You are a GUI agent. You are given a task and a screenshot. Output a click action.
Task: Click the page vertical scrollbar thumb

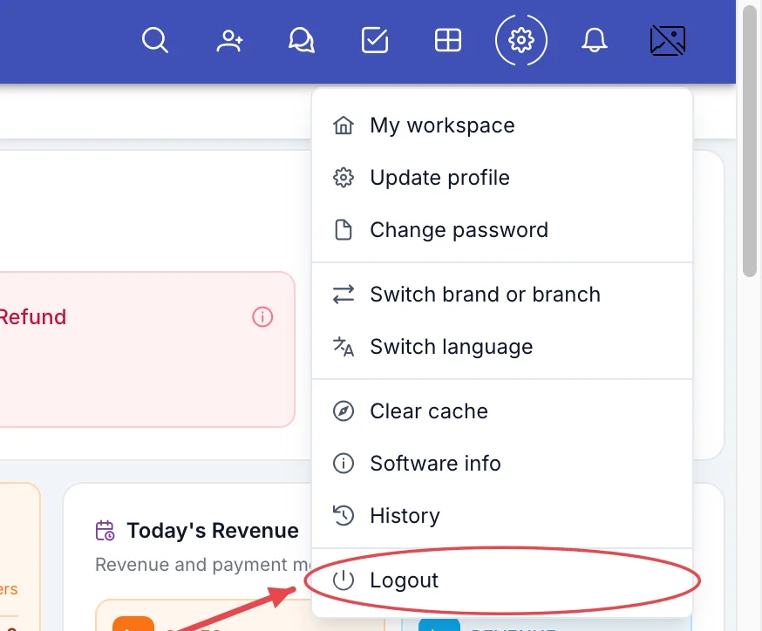(750, 141)
